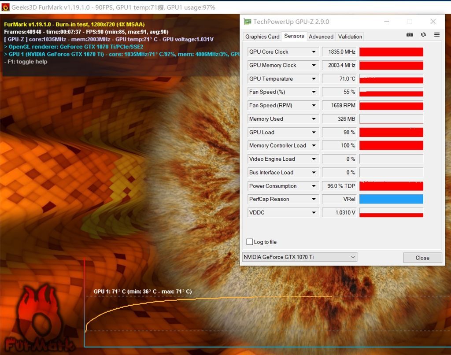Open the Fan Speed (RPM) sensor dropdown
The height and width of the screenshot is (355, 451).
pyautogui.click(x=314, y=106)
